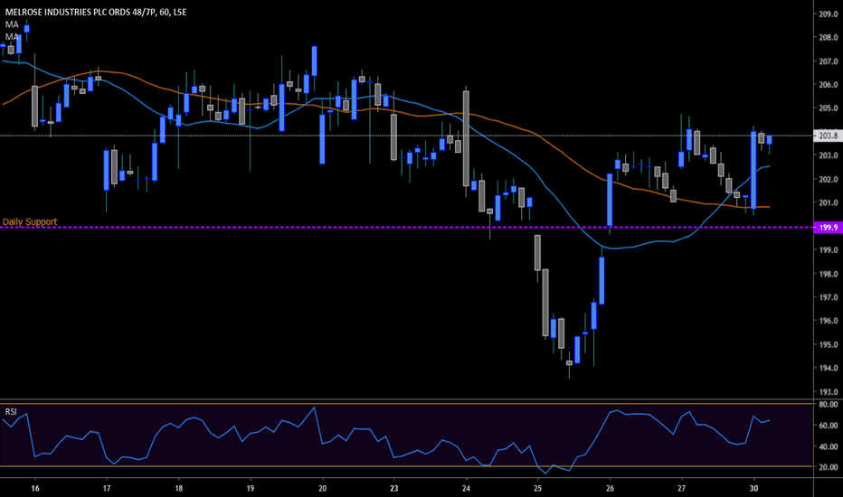Image resolution: width=843 pixels, height=497 pixels.
Task: Click the 207.0 price axis label
Action: click(828, 61)
